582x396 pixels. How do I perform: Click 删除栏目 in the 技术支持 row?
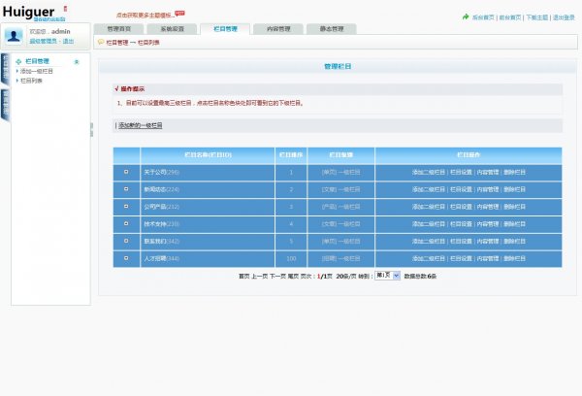(x=514, y=224)
